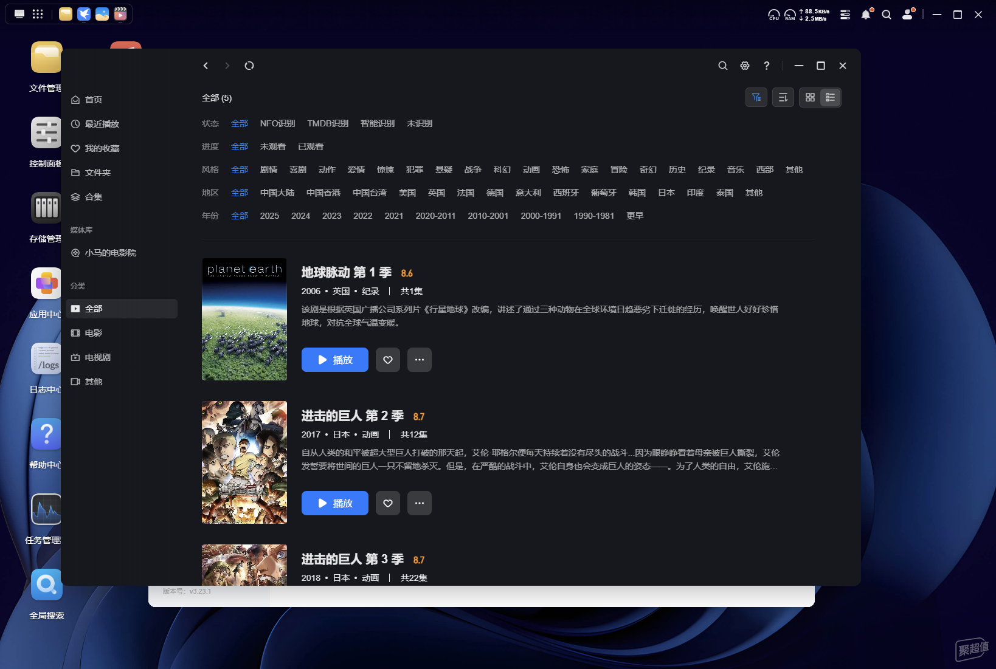Filter year by 2020-2011
The width and height of the screenshot is (996, 669).
(435, 216)
